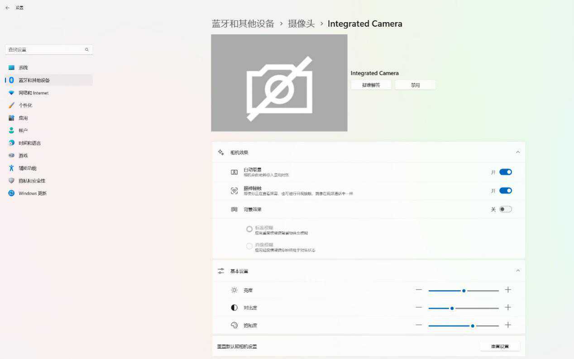The height and width of the screenshot is (359, 574).
Task: Click the 重置设置 button
Action: [x=500, y=346]
